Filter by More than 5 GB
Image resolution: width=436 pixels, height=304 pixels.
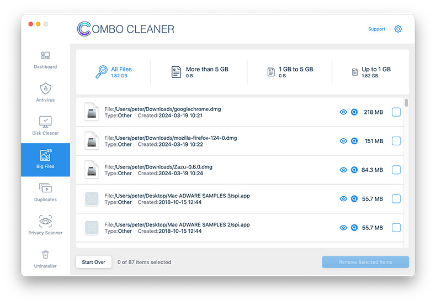(199, 72)
